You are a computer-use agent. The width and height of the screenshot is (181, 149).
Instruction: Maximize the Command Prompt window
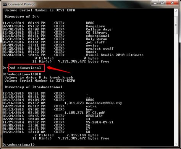162,3
